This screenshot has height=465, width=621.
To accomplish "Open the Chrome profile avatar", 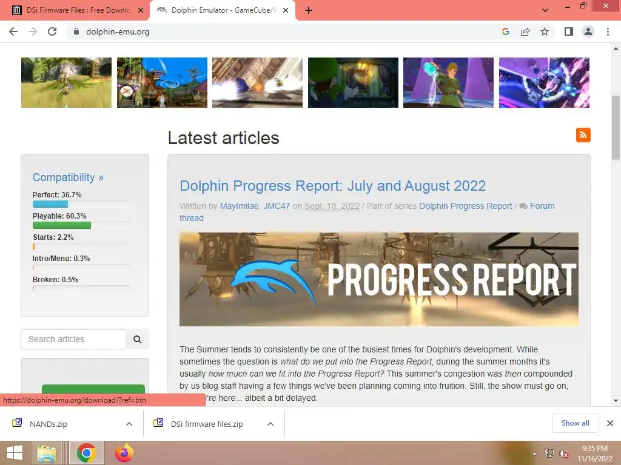I will (x=588, y=31).
